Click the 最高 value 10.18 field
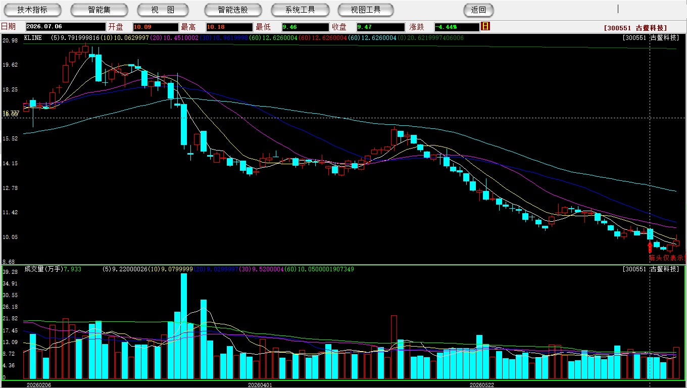The image size is (687, 388). tap(229, 27)
